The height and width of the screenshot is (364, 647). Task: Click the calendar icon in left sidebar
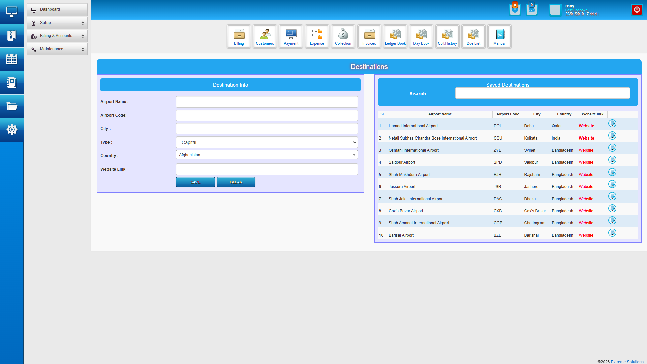point(12,59)
